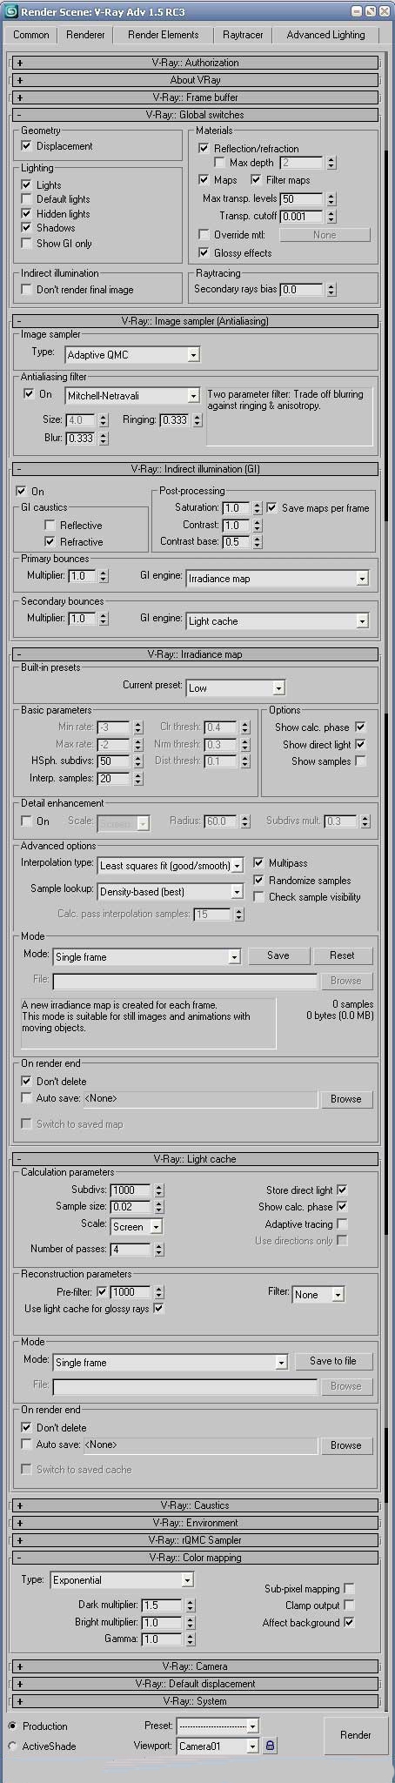Expand the V-Ray:: Frame buffer rollout
The height and width of the screenshot is (1783, 395).
coord(196,97)
